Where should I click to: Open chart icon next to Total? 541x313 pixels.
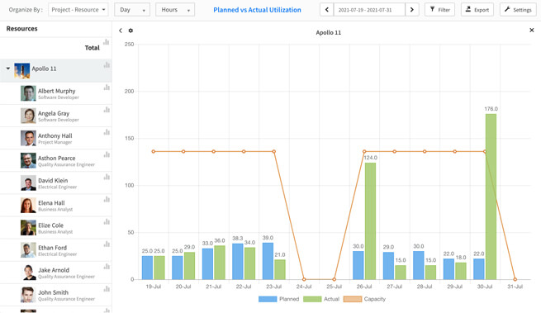(107, 42)
